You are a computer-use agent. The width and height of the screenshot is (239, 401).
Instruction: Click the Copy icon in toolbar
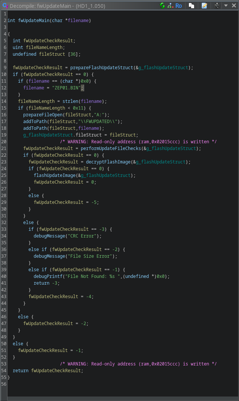click(x=191, y=6)
